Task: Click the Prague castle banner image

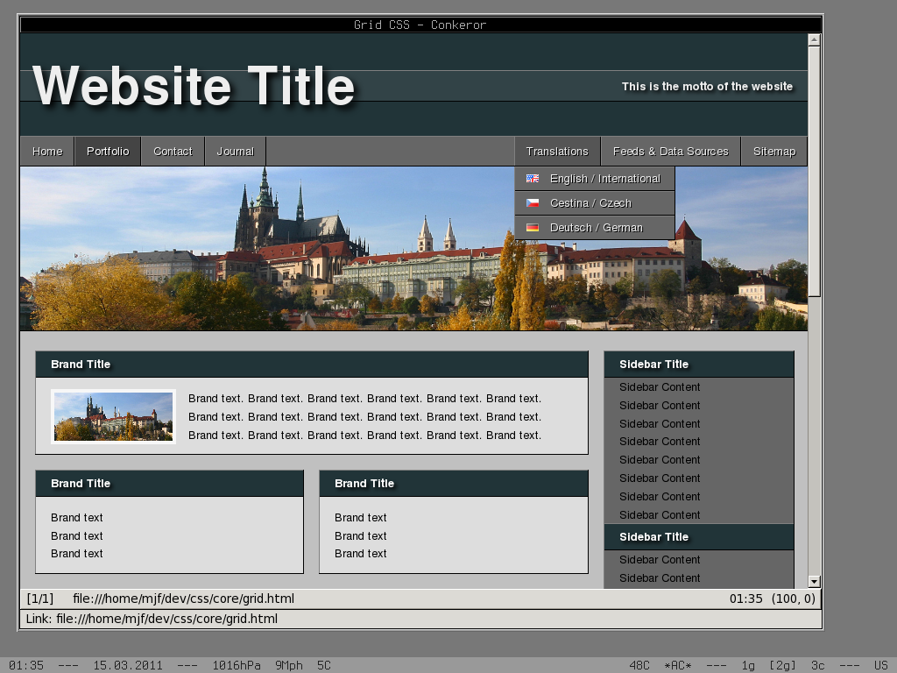Action: (263, 254)
